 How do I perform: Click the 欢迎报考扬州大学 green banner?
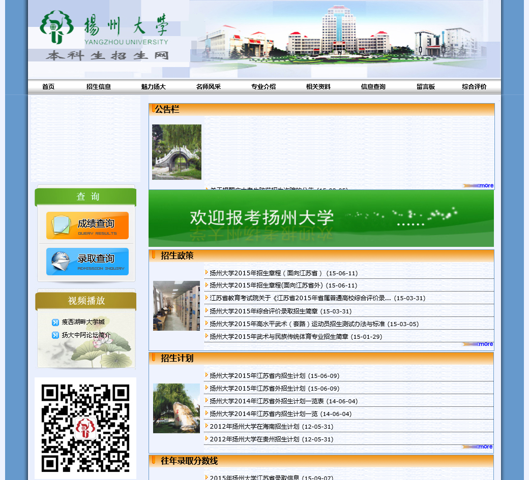click(321, 218)
